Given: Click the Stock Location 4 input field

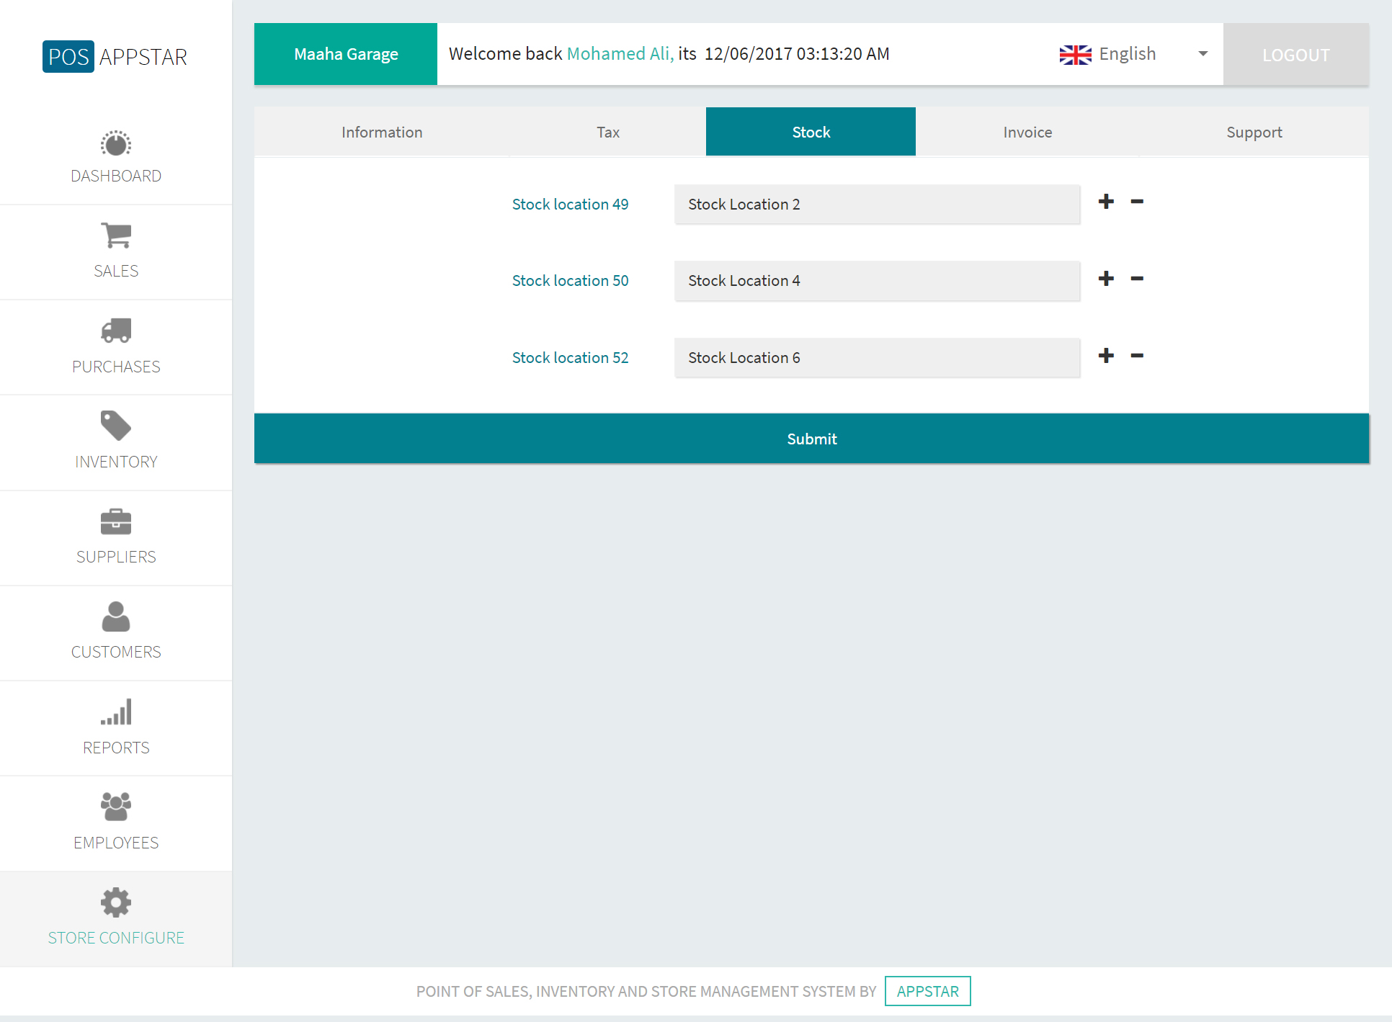Looking at the screenshot, I should pyautogui.click(x=877, y=281).
